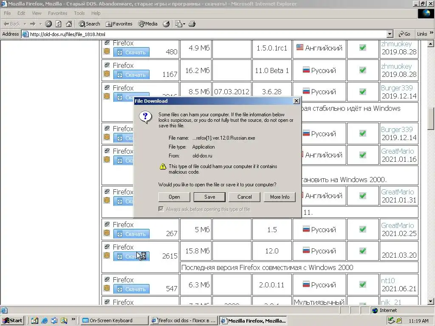Open the Favorites toolbar button
The height and width of the screenshot is (326, 435).
point(119,24)
